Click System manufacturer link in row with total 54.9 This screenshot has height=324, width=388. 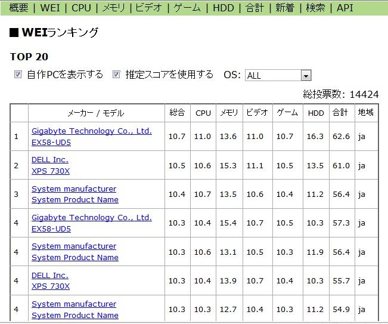coord(74,304)
